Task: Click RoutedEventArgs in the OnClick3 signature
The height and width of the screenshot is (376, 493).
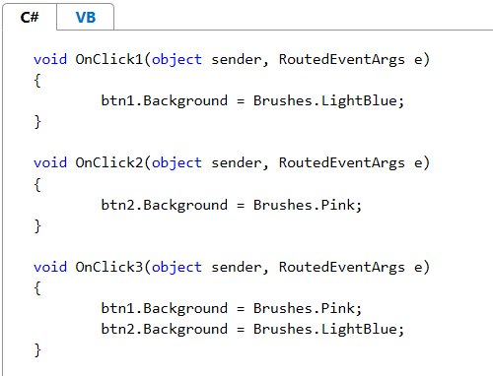Action: [x=342, y=268]
